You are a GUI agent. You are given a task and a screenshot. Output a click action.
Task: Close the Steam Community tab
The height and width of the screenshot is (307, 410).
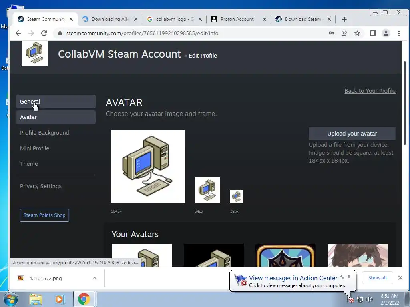pyautogui.click(x=71, y=19)
